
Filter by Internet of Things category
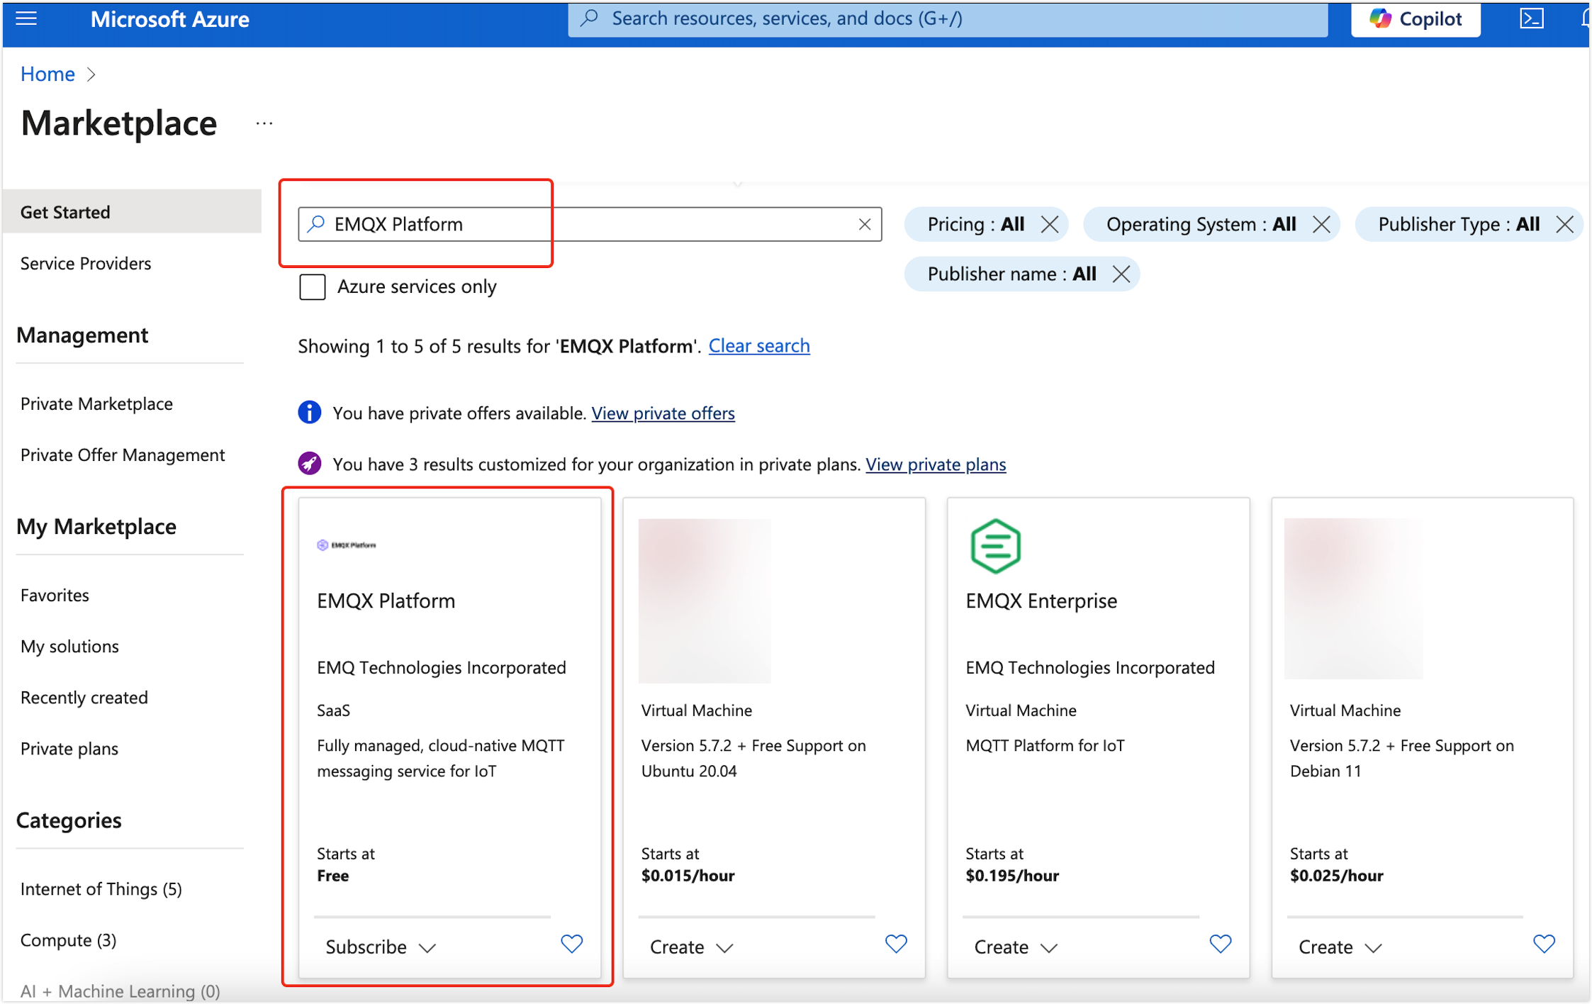pos(101,889)
